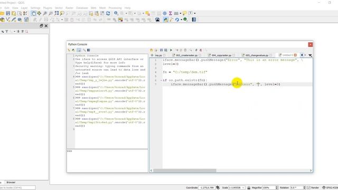The image size is (338, 190).
Task: Click the console Help book icon
Action: (x=89, y=50)
